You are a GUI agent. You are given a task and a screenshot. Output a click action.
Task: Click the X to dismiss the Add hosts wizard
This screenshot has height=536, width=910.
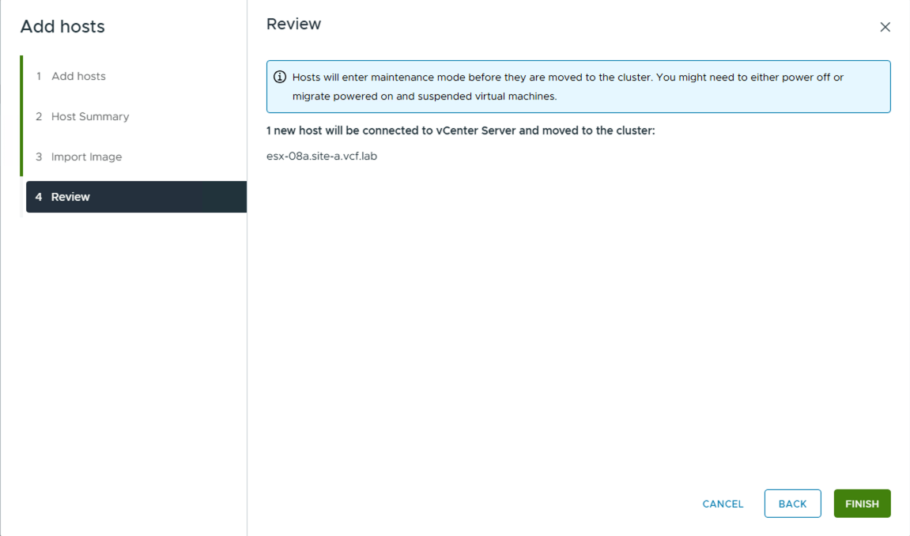click(885, 26)
